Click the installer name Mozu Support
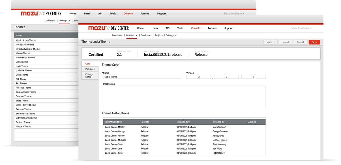This screenshot has width=341, height=165. click(220, 127)
